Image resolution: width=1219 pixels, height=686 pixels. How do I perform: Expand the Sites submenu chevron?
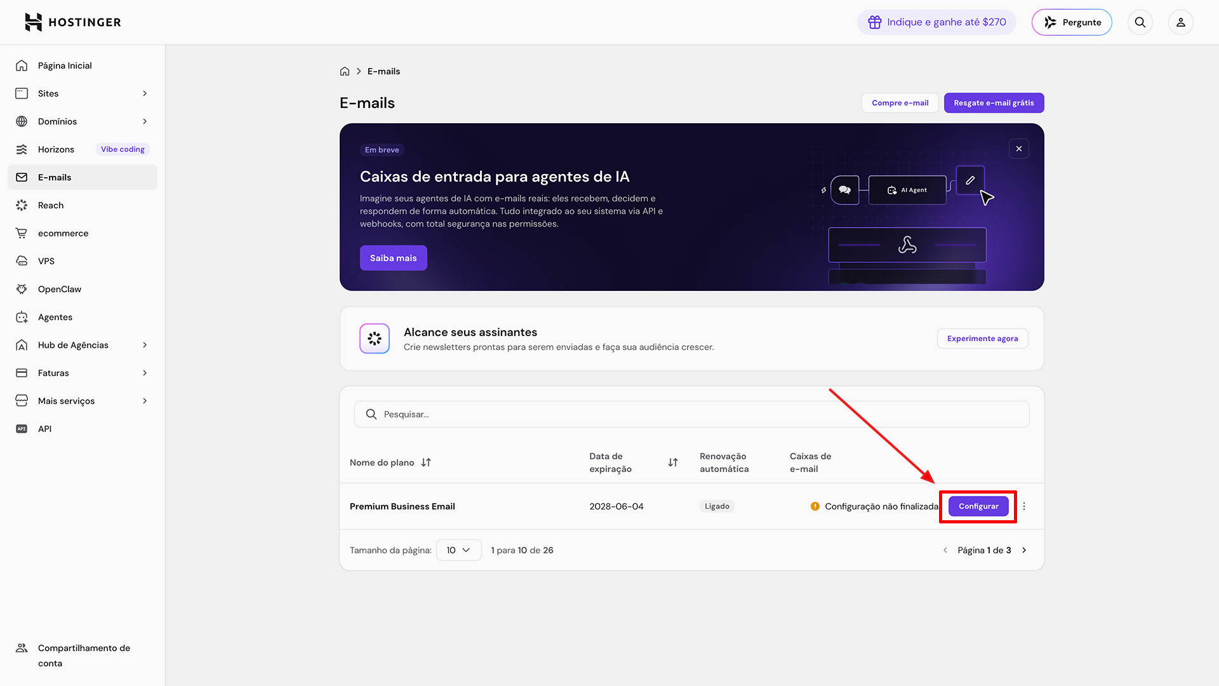145,93
